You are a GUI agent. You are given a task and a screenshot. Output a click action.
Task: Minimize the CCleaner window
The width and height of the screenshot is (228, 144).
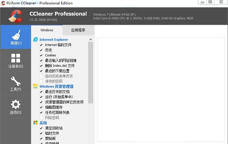click(203, 2)
